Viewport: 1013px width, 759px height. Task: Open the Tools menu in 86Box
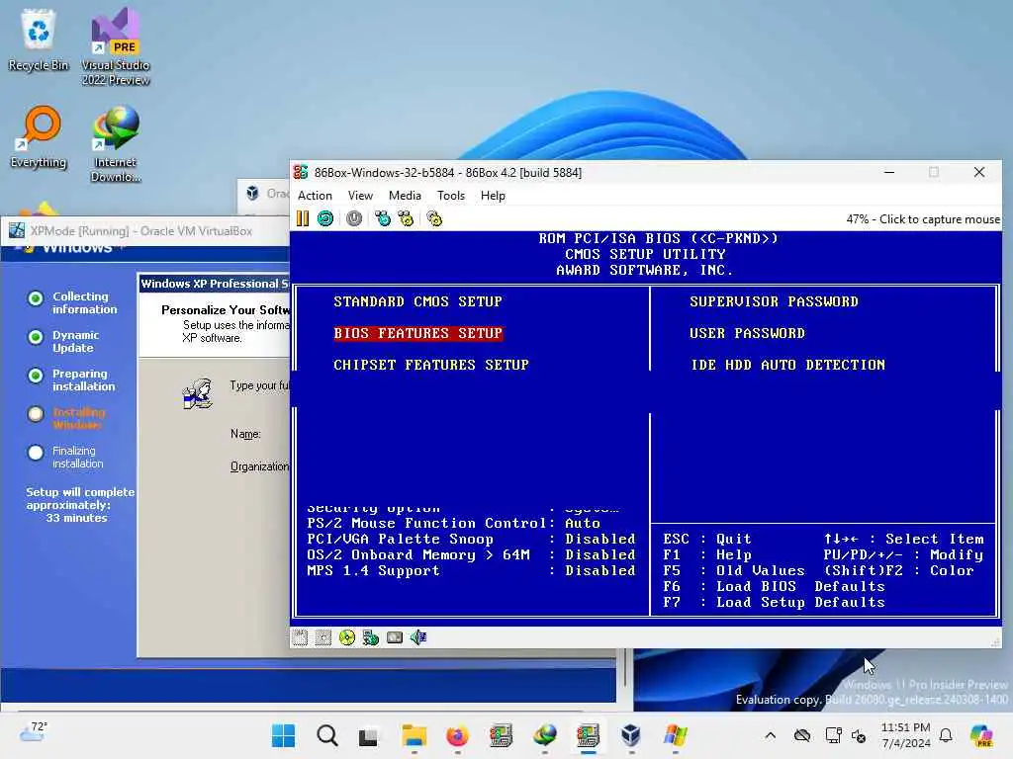pyautogui.click(x=450, y=196)
